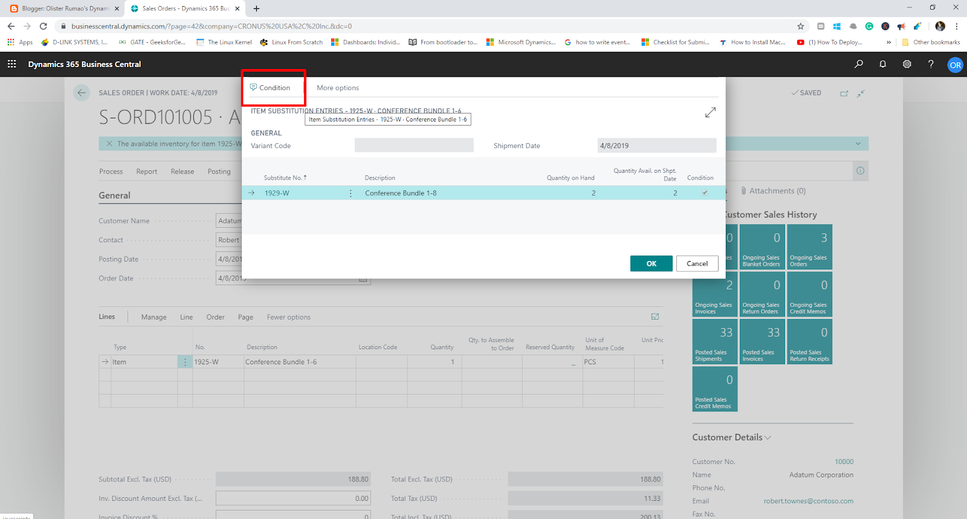967x519 pixels.
Task: Bookmark this page with the star icon
Action: (801, 26)
